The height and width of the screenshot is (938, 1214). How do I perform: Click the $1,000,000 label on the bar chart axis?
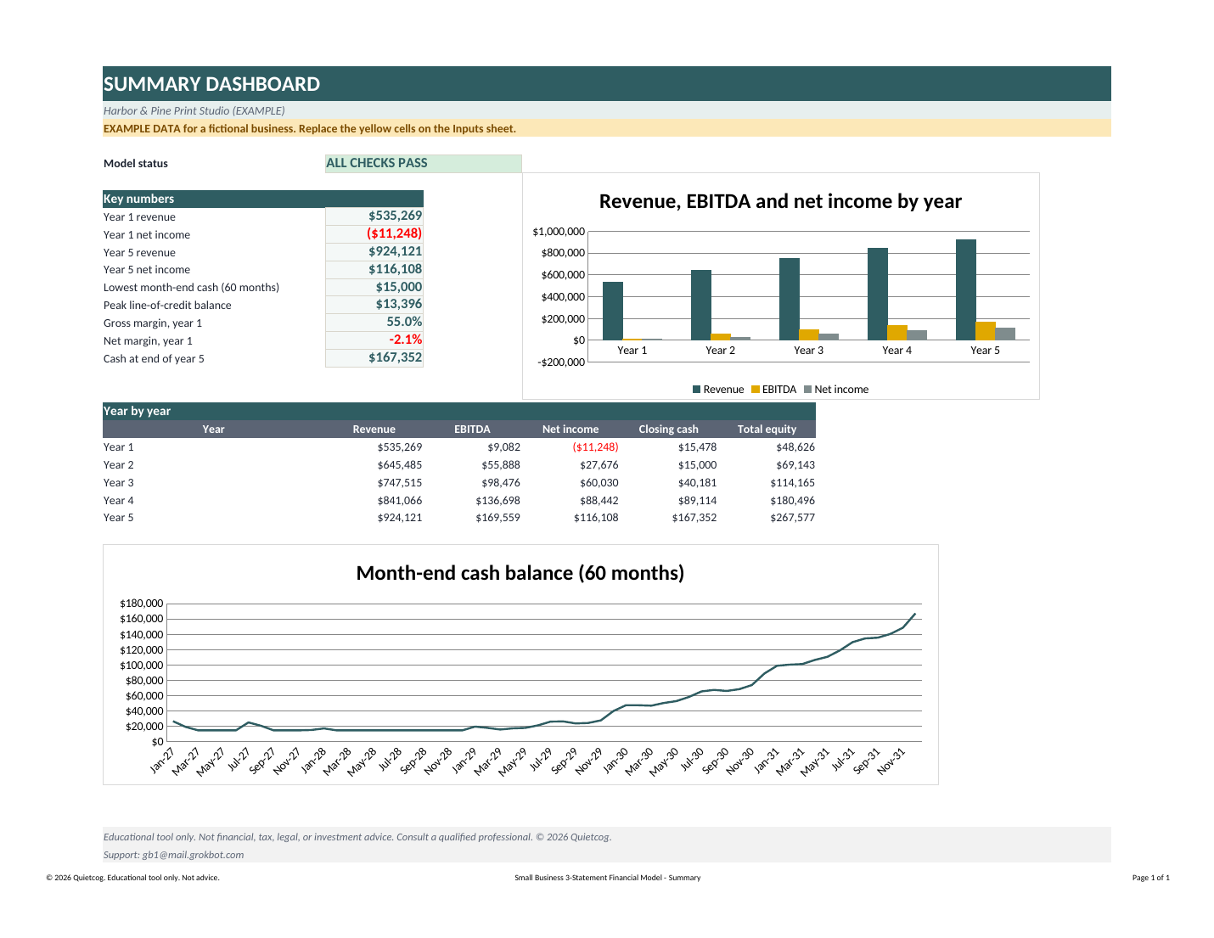pyautogui.click(x=559, y=232)
